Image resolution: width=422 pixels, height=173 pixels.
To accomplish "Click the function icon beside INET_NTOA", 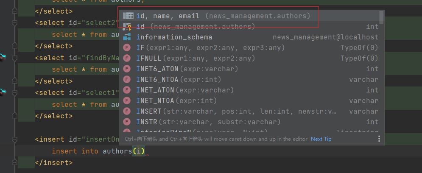I will point(127,100).
